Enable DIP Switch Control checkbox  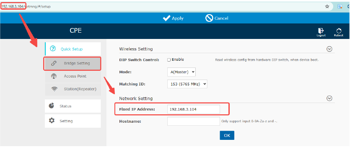[x=169, y=60]
